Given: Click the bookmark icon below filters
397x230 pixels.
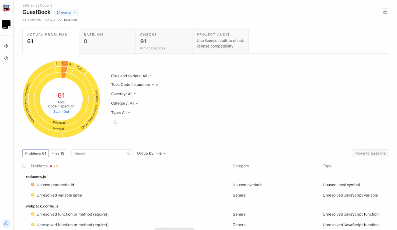Looking at the screenshot, I should click(x=115, y=122).
